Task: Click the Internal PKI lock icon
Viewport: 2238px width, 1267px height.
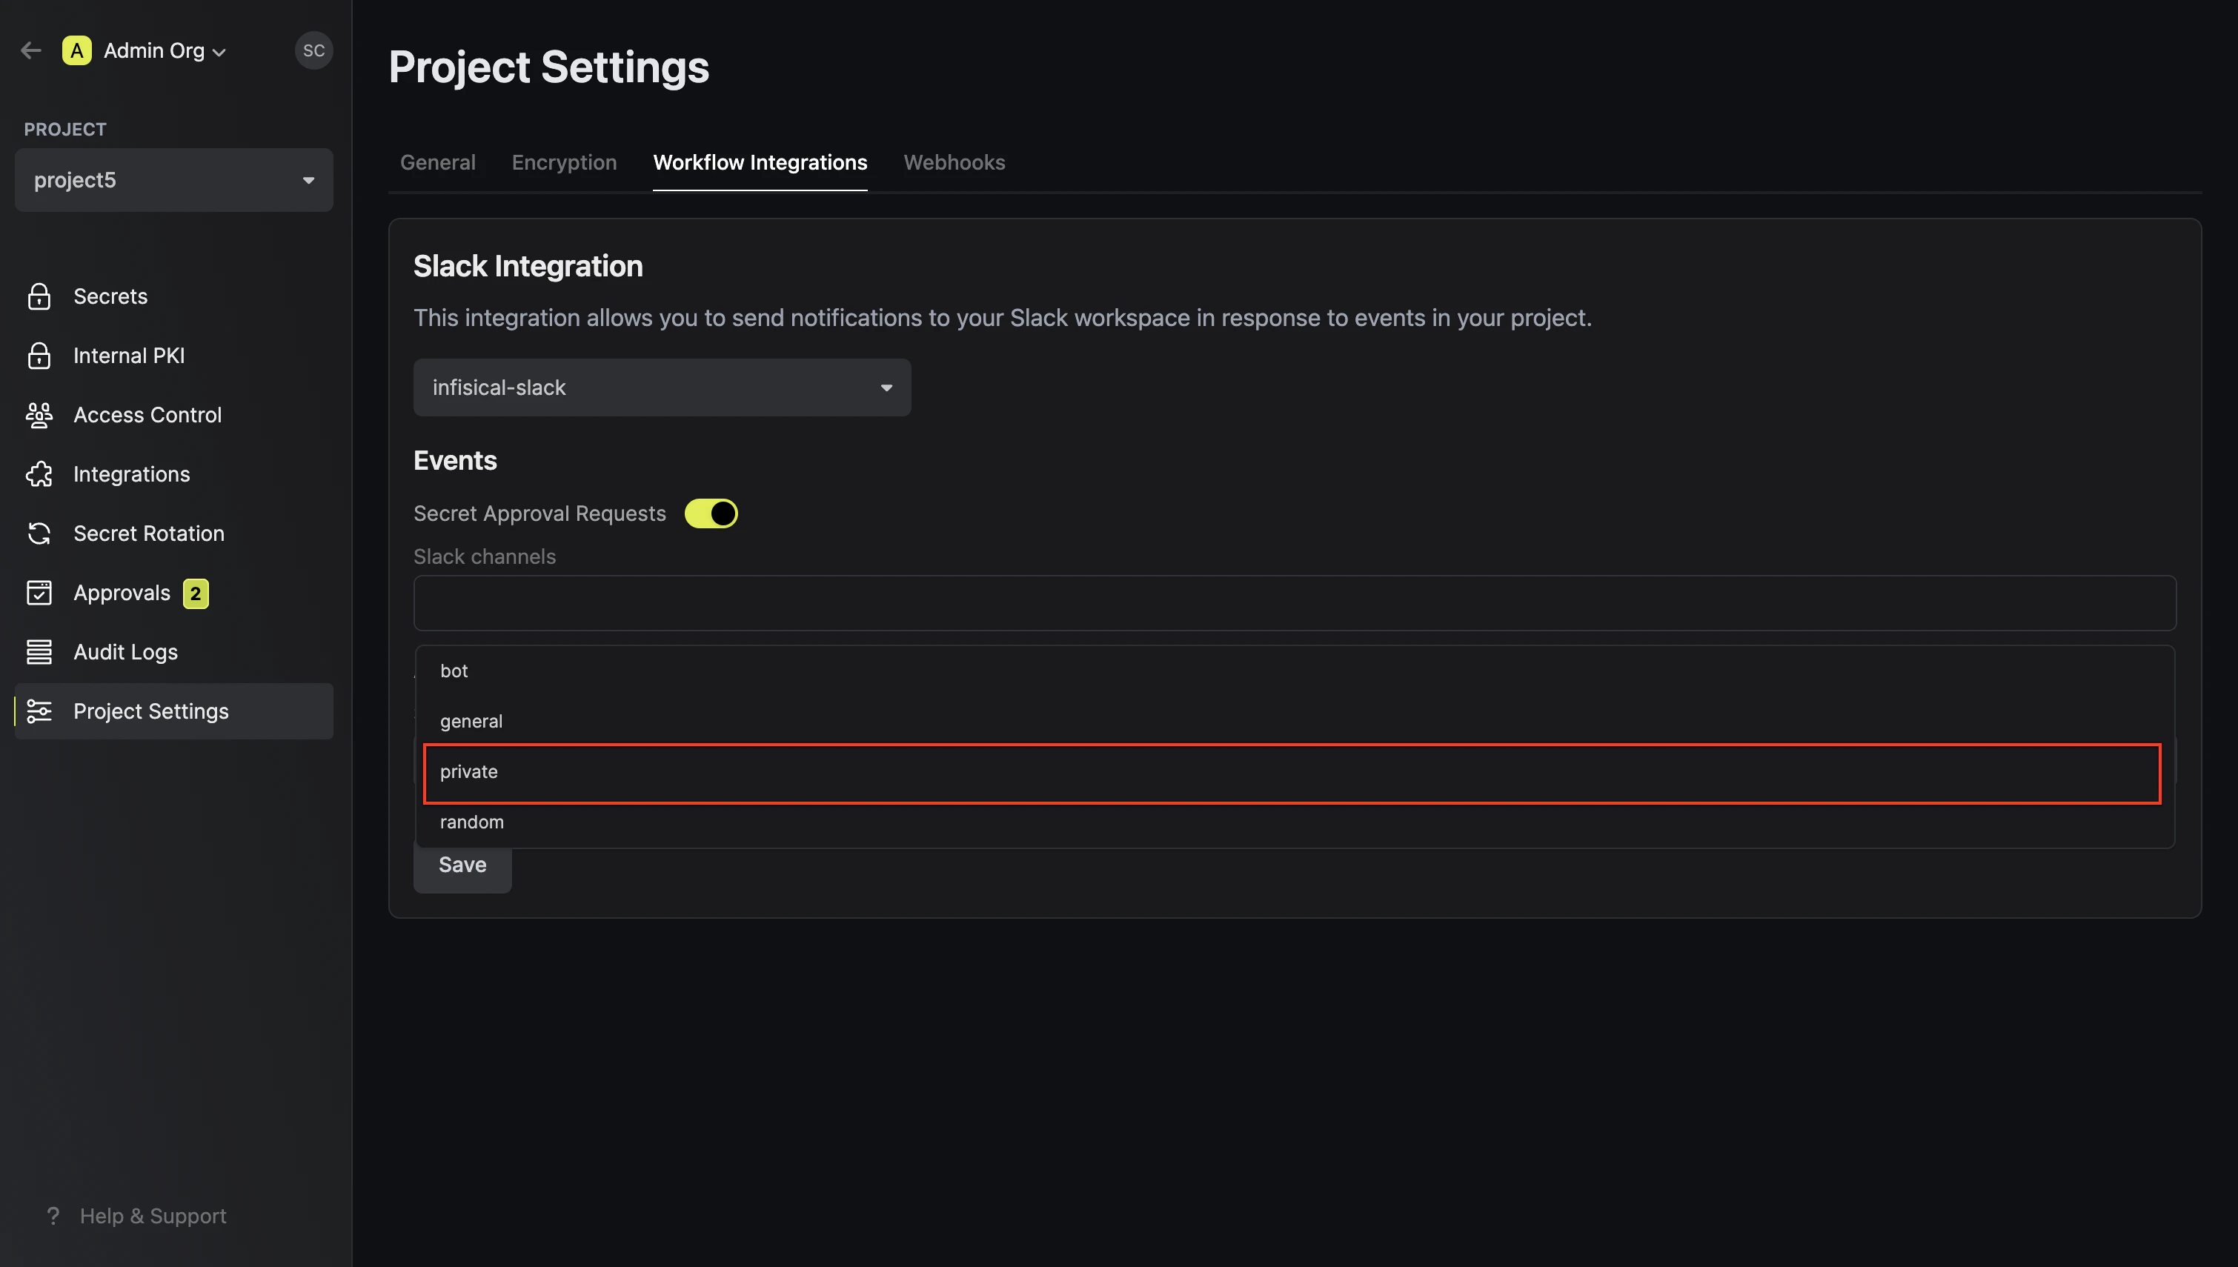Action: coord(39,356)
